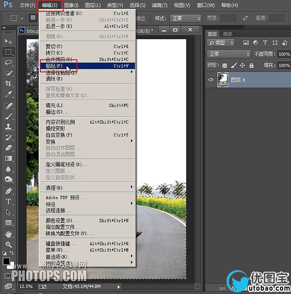Open the 滤镜(T) menu
291x294 pixels.
(160, 5)
